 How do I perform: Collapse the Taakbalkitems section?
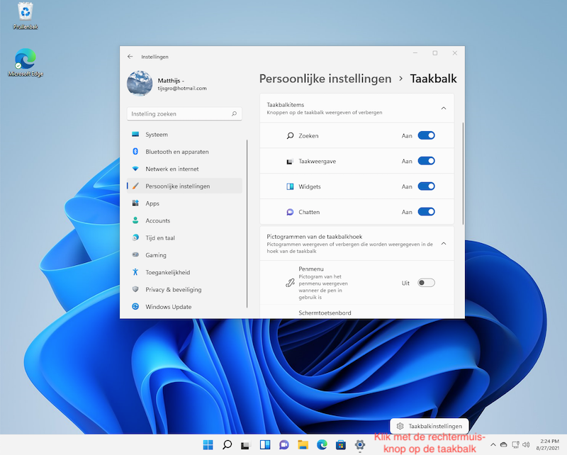click(x=444, y=108)
